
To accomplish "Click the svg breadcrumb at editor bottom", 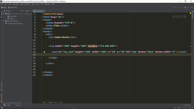I will point(61,102).
